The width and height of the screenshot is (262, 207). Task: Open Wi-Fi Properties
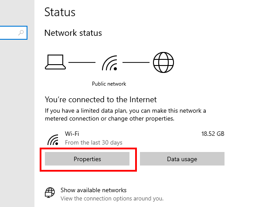[x=87, y=159]
